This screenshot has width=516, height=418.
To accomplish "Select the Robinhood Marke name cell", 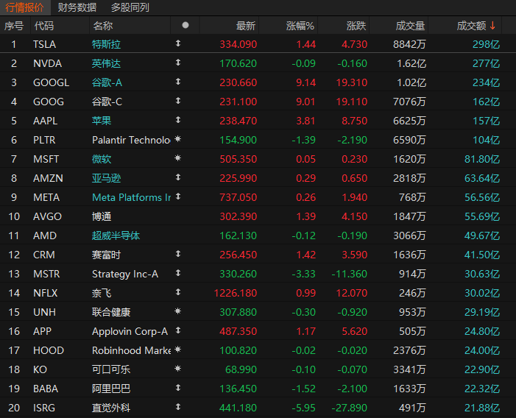I will 131,350.
